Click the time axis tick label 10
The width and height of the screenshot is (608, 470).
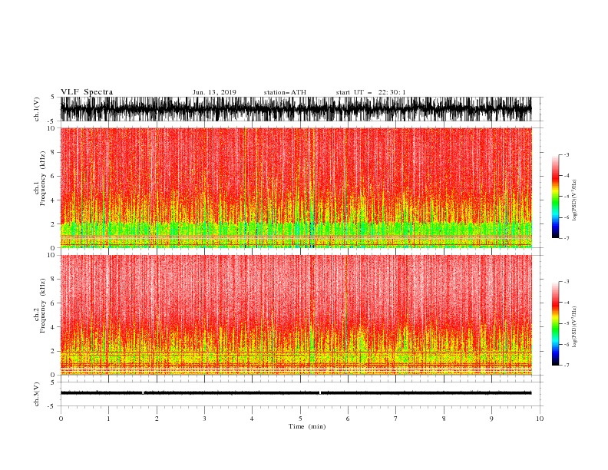tap(540, 419)
